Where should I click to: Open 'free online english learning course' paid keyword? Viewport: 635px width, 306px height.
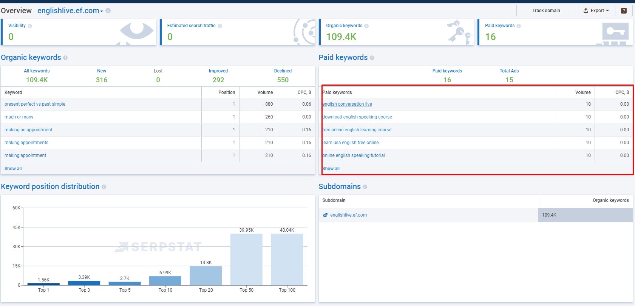tap(357, 130)
